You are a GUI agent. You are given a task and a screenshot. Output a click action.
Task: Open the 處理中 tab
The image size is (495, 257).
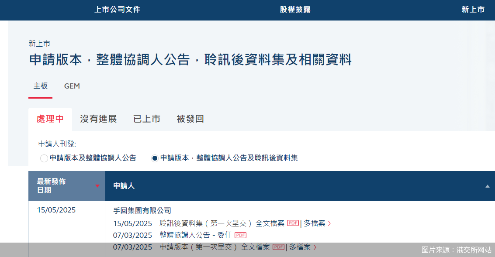tap(50, 118)
